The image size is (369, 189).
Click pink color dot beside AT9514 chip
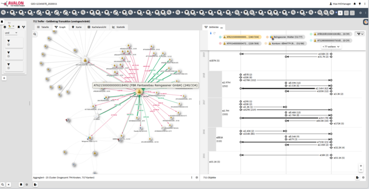(220, 44)
